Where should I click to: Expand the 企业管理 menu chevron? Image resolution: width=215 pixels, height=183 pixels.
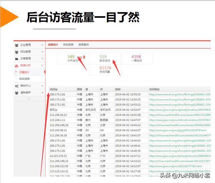pos(42,45)
